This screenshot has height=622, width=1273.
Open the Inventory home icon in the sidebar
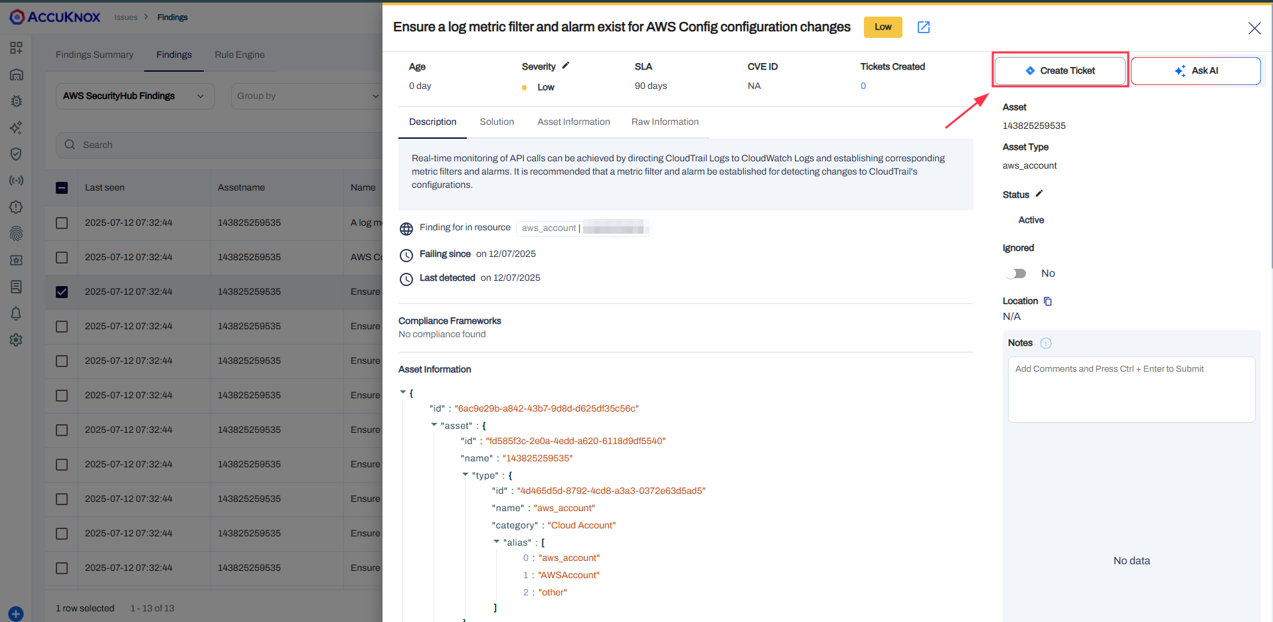pyautogui.click(x=16, y=74)
